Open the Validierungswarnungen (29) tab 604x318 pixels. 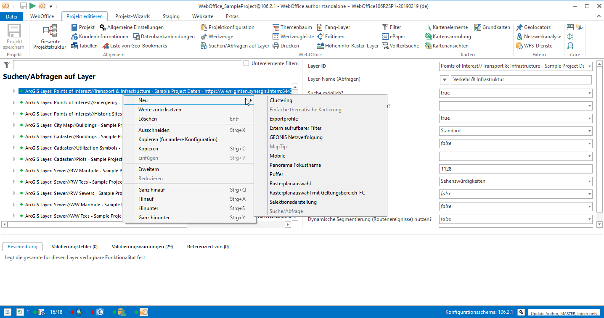(141, 247)
